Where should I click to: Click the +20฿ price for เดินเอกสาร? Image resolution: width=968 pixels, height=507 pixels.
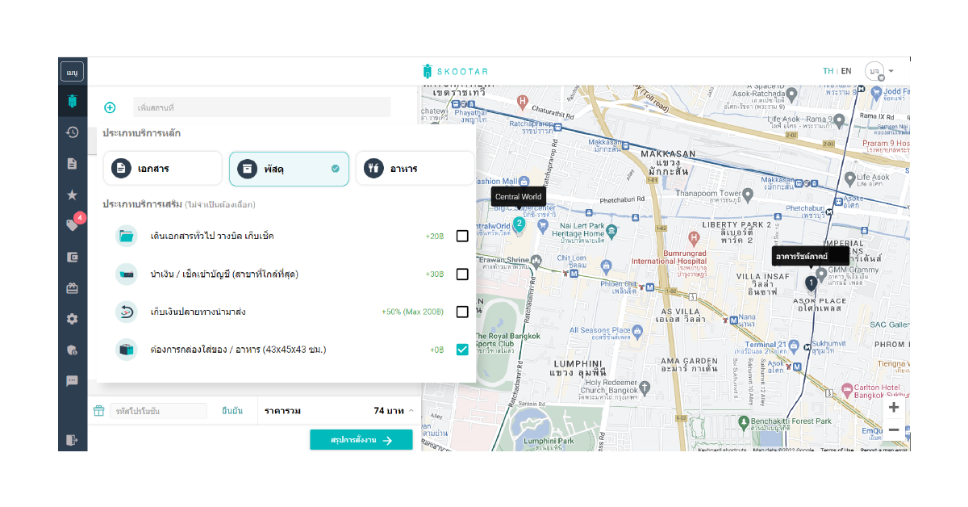coord(435,236)
